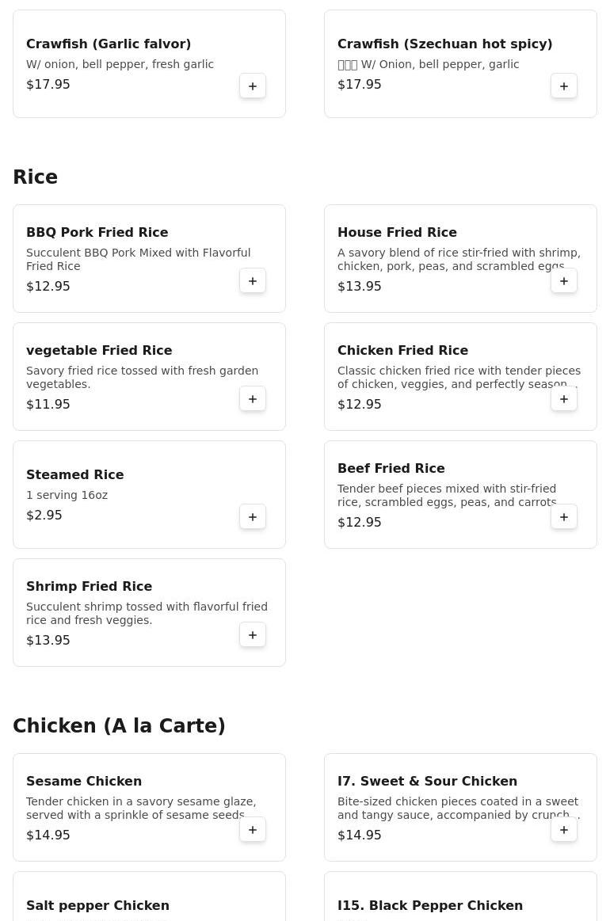The width and height of the screenshot is (610, 921).
Task: Add Crawfish (Szechuan hot spicy) to order
Action: pyautogui.click(x=563, y=86)
